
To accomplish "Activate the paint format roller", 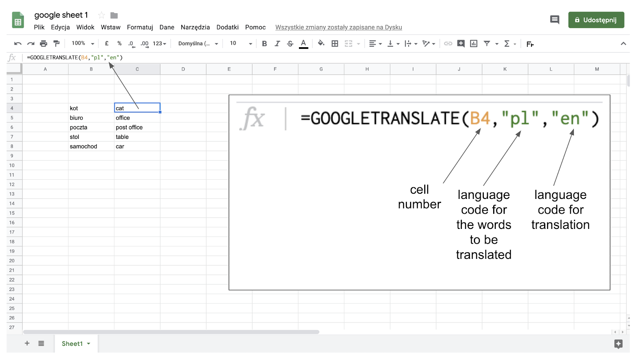I will (57, 44).
